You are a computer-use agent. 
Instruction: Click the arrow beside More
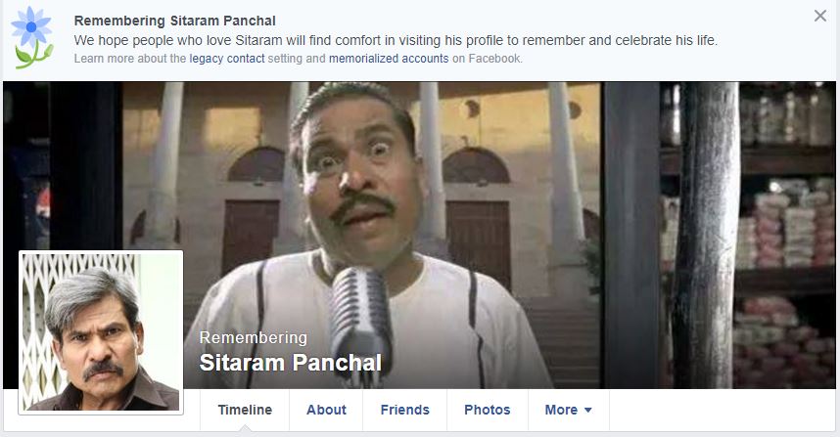[x=587, y=411]
